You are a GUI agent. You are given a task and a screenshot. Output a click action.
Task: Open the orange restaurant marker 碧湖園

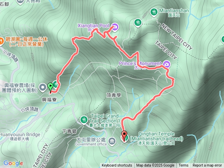(1, 41)
